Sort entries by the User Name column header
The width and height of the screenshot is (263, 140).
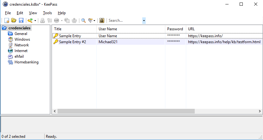pyautogui.click(x=108, y=29)
